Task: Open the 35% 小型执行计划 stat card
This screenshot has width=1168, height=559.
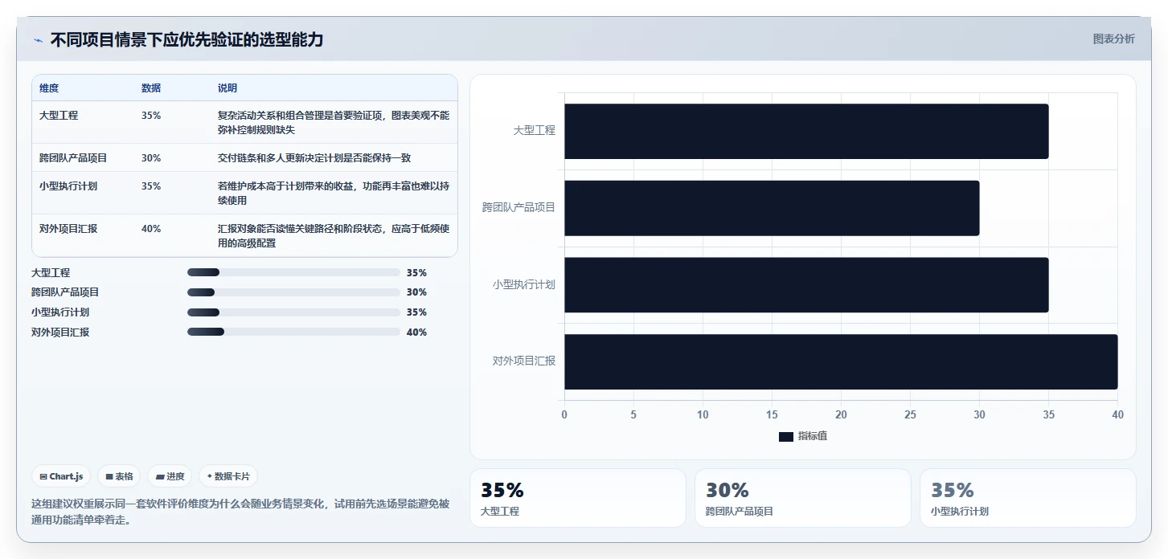Action: [1028, 498]
